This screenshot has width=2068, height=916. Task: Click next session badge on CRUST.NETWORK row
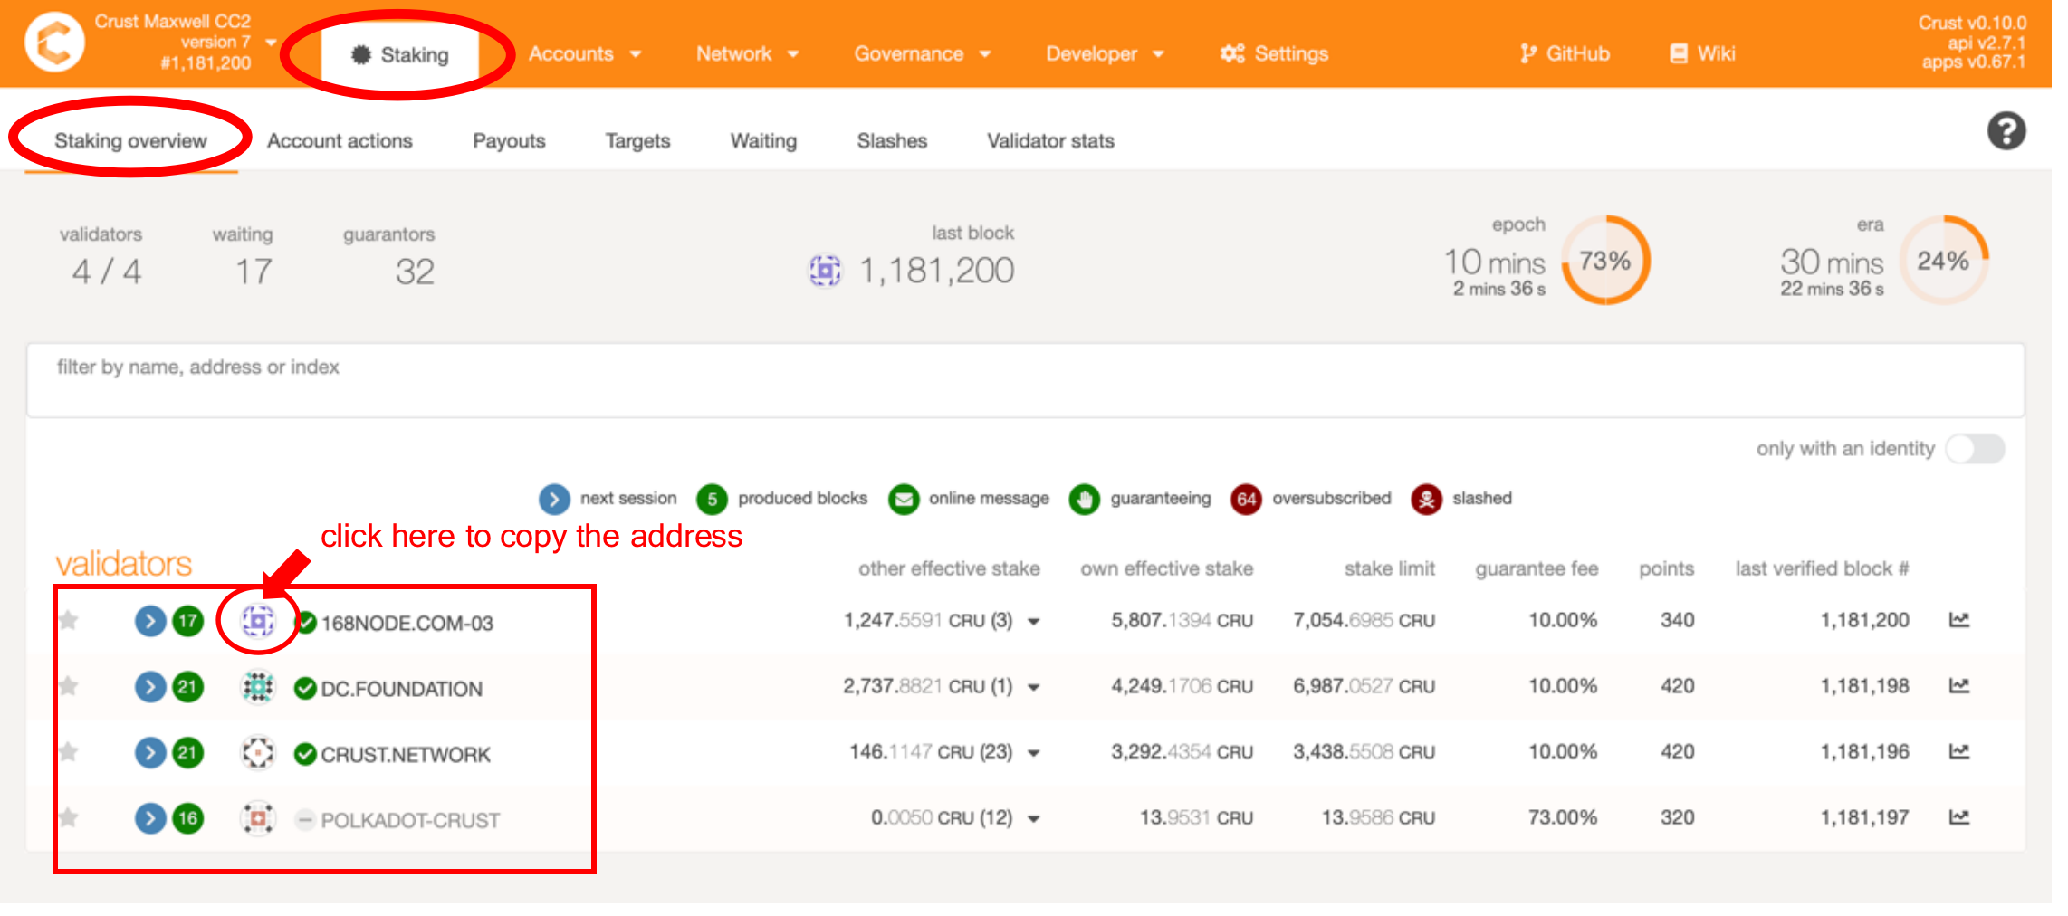tap(150, 752)
